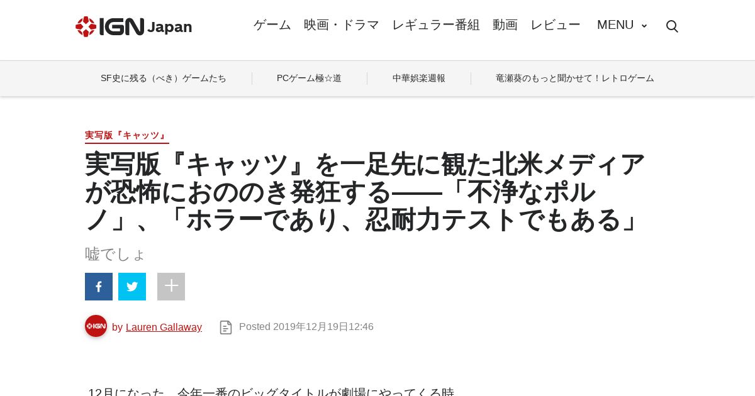
Task: Click the chevron arrow next to MENU
Action: pyautogui.click(x=644, y=26)
